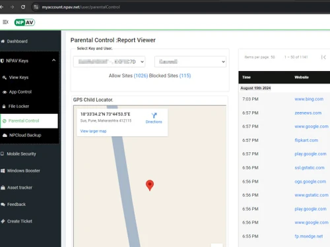Viewport: 330px width, 247px height.
Task: Click the map coordinates text 18°33'34.2"N
Action: point(105,114)
